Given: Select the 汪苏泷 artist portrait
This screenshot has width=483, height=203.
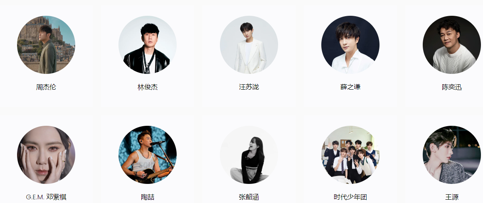Looking at the screenshot, I should (249, 45).
